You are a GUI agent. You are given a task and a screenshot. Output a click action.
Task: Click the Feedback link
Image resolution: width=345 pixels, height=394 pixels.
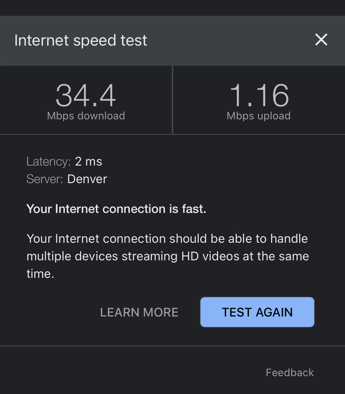[290, 373]
